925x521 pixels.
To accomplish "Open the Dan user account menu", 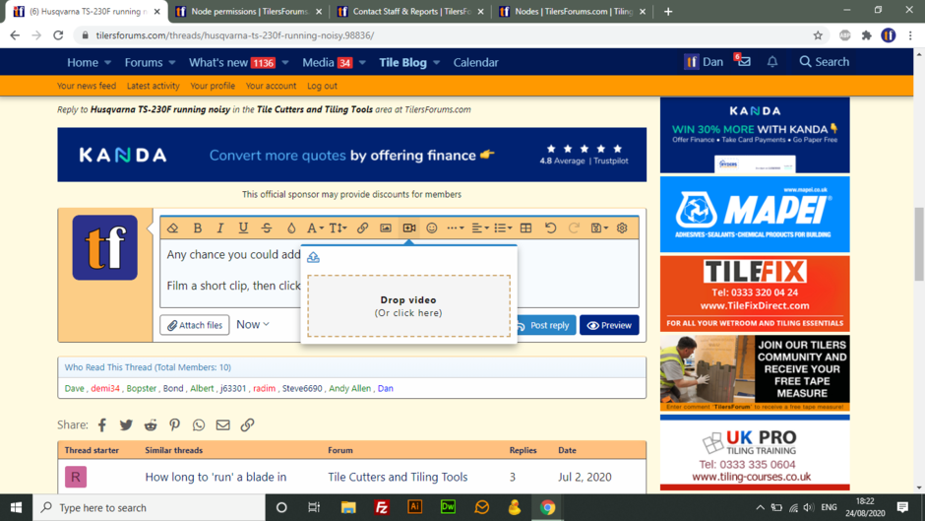I will click(704, 61).
